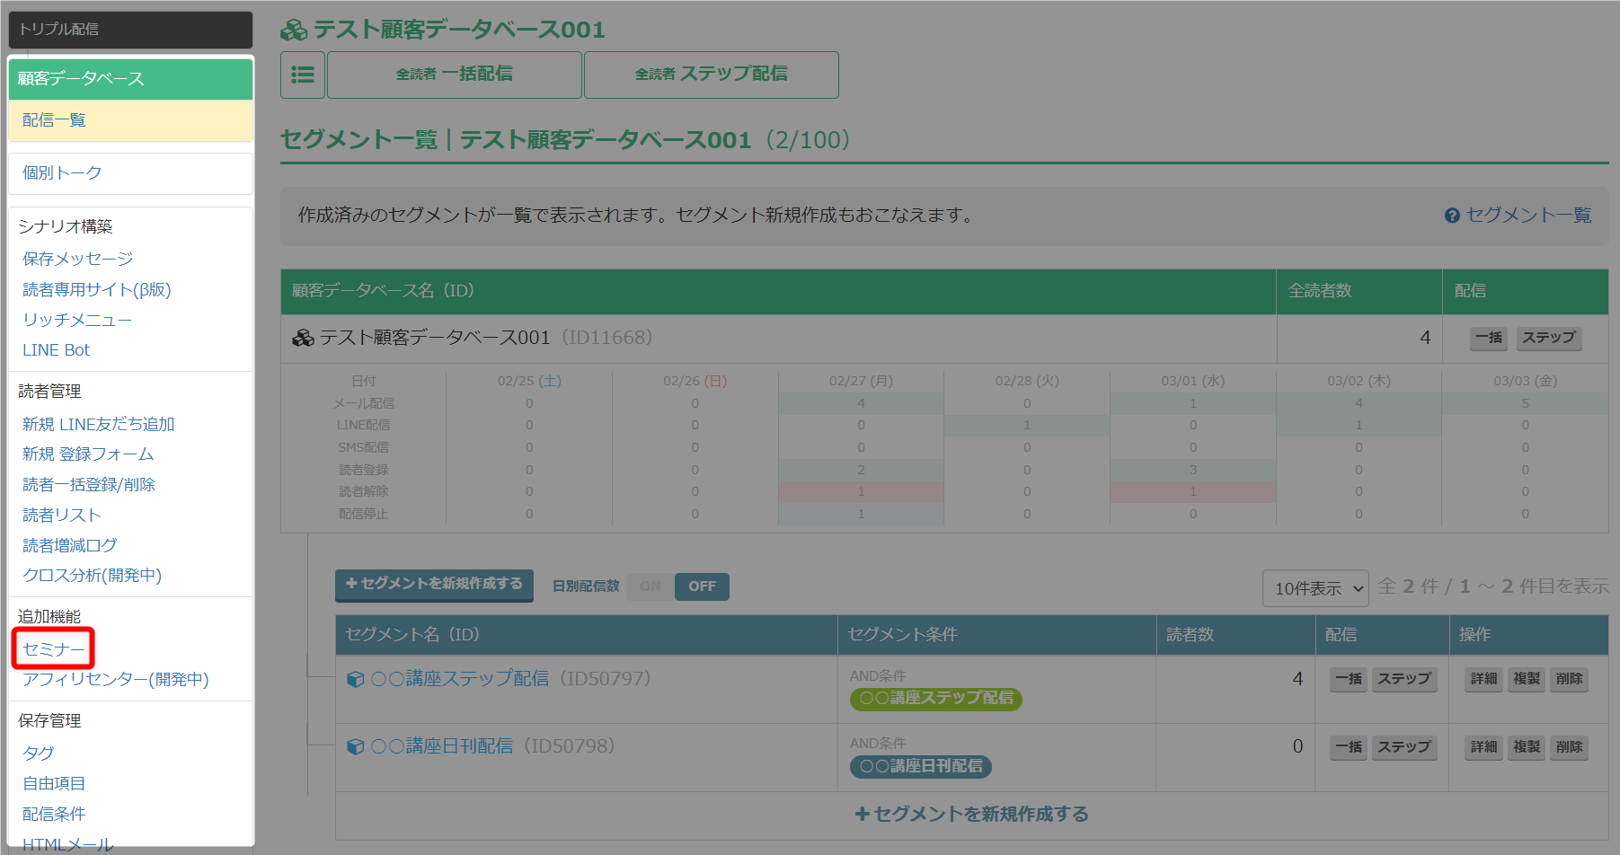Click the help icon beside セグメント一覧 link
The height and width of the screenshot is (855, 1620).
[1452, 216]
